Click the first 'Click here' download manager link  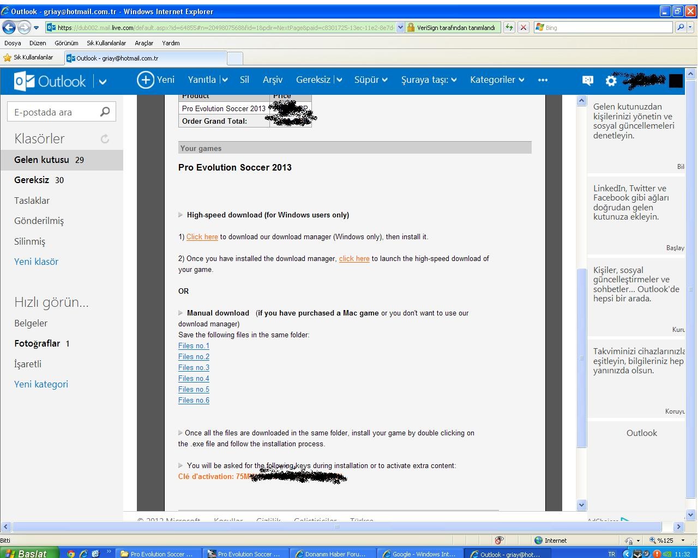202,236
